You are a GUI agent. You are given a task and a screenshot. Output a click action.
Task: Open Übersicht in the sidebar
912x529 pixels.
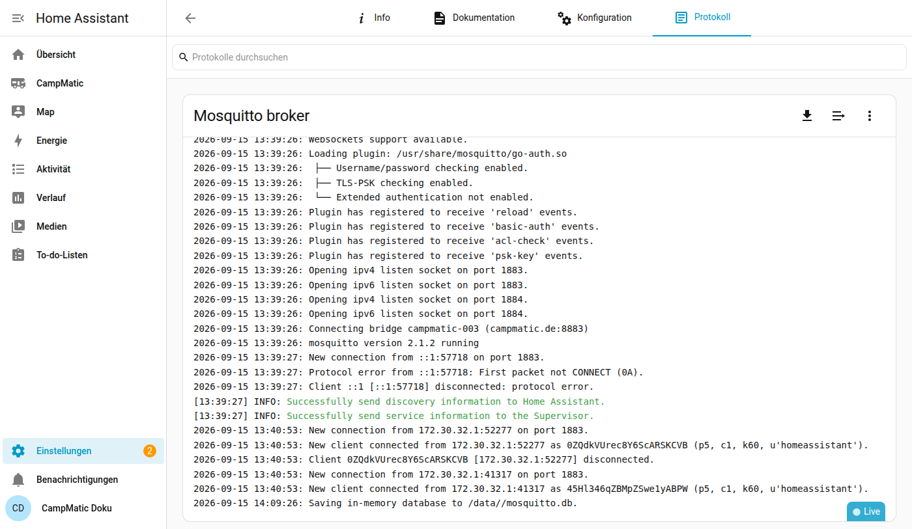[83, 55]
